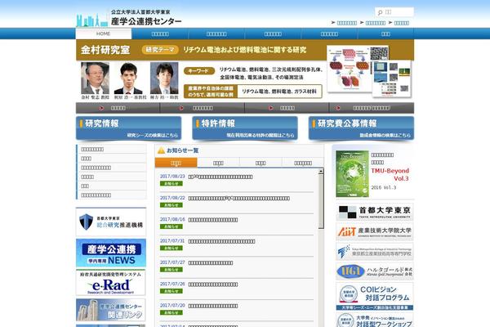Open the 研究費公募情報 button
The height and width of the screenshot is (327, 490).
tap(361, 128)
